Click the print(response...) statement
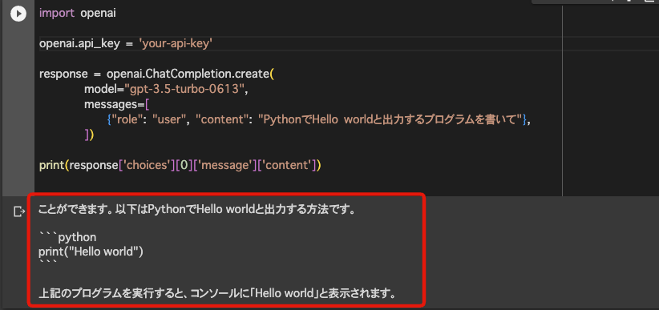 (x=180, y=166)
